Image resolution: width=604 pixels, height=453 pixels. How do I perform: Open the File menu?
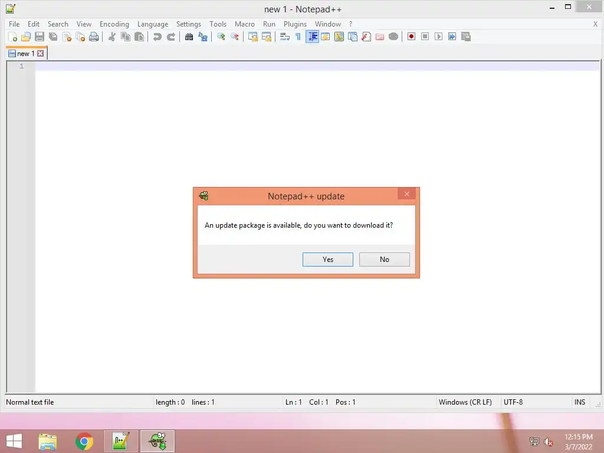point(14,24)
